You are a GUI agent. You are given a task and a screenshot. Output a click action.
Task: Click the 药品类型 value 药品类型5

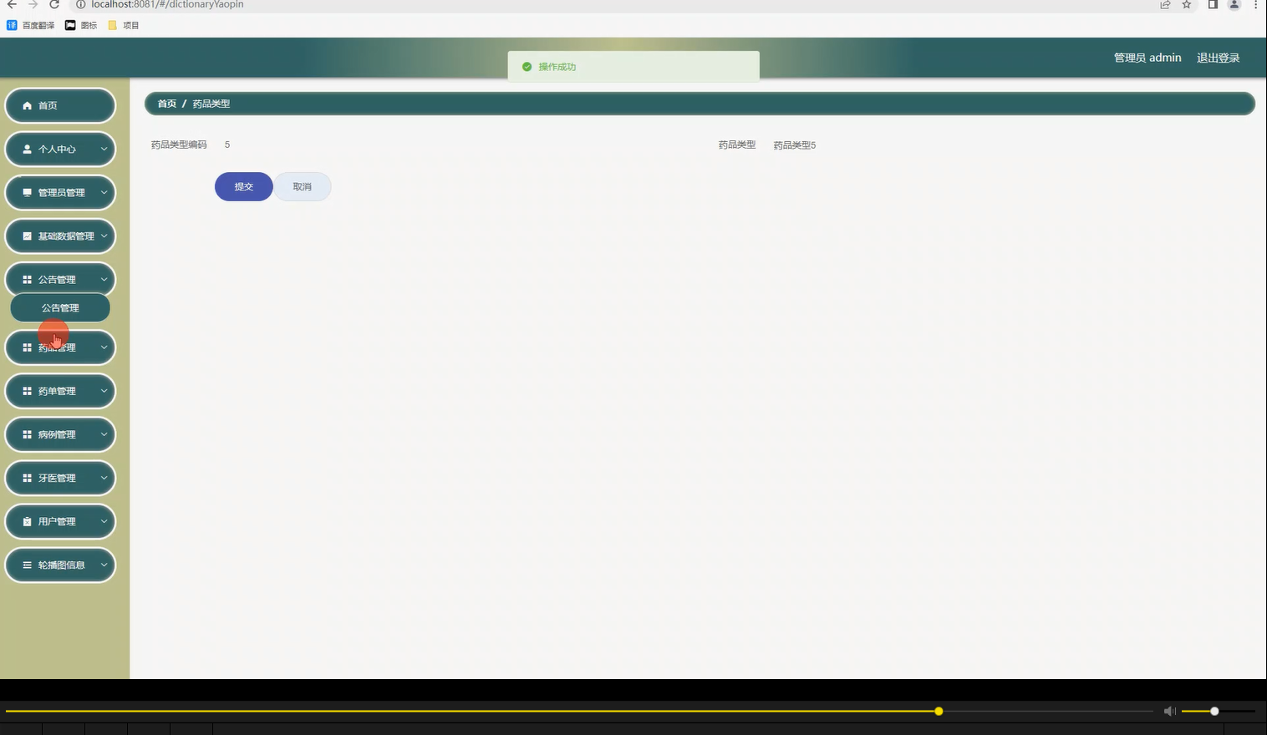tap(795, 145)
